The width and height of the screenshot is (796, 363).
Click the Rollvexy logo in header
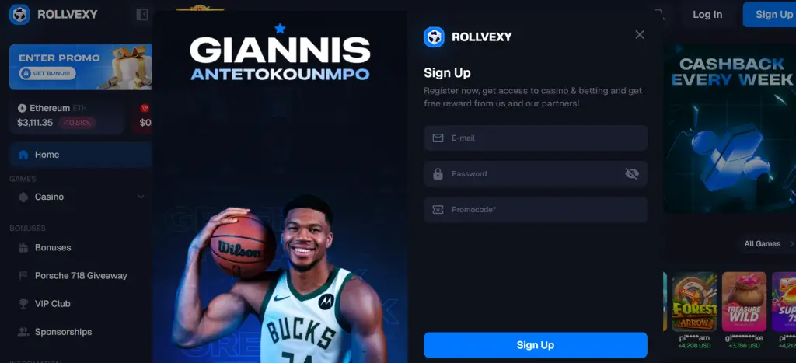(x=54, y=14)
